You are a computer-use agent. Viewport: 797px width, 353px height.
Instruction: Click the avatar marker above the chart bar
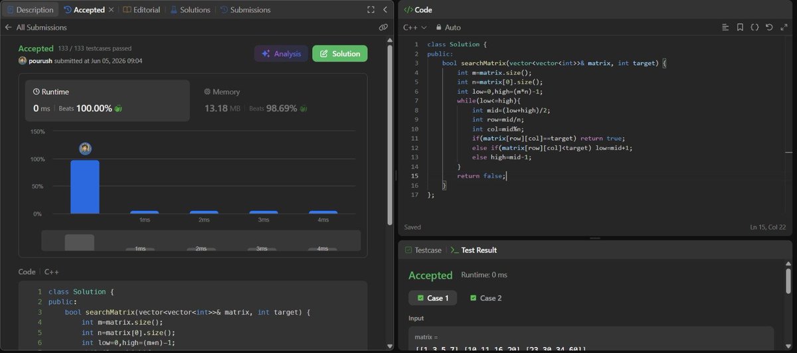(x=85, y=149)
